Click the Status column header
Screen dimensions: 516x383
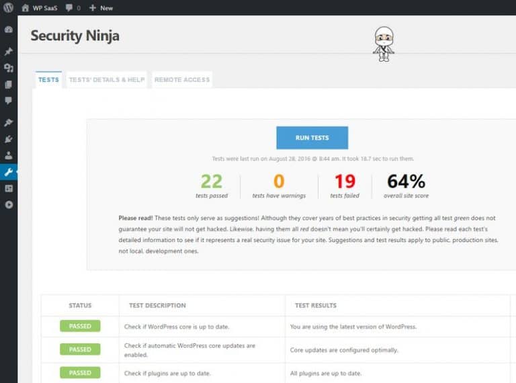[80, 305]
